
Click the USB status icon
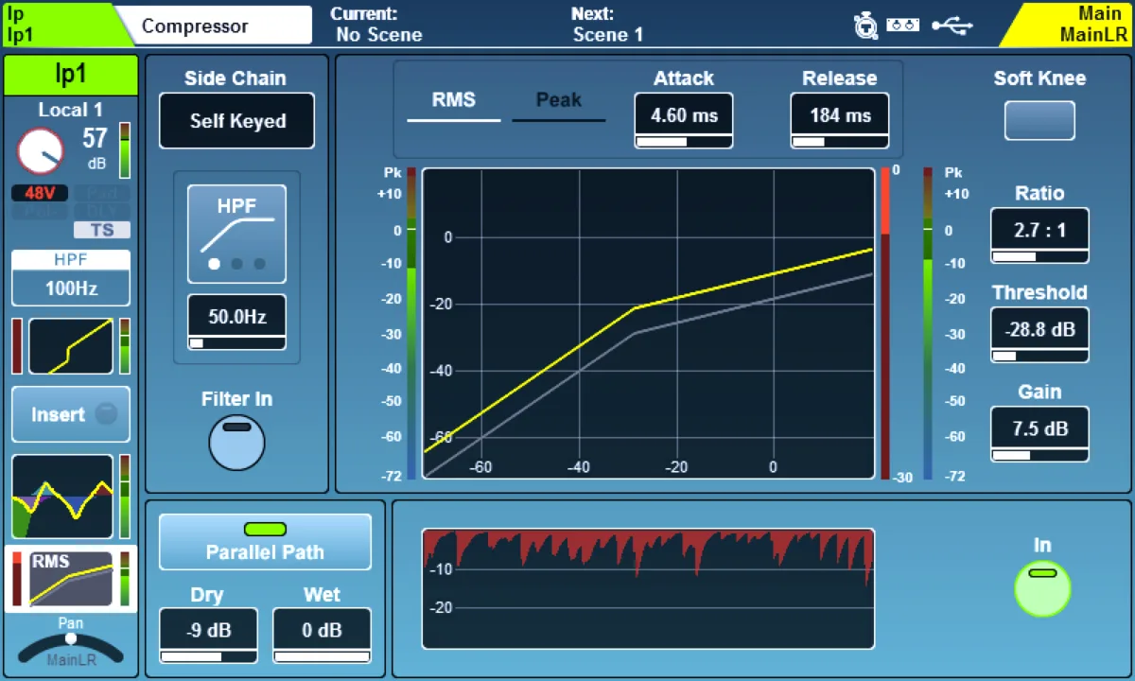coord(952,26)
